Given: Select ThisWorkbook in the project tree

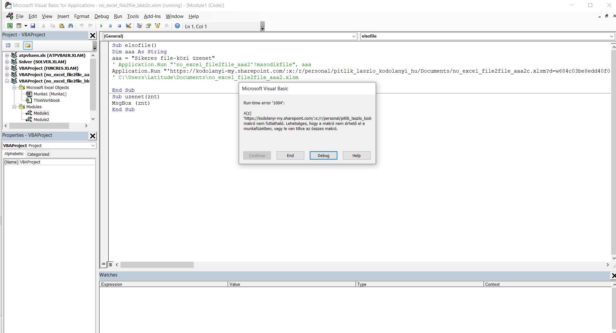Looking at the screenshot, I should pyautogui.click(x=47, y=100).
